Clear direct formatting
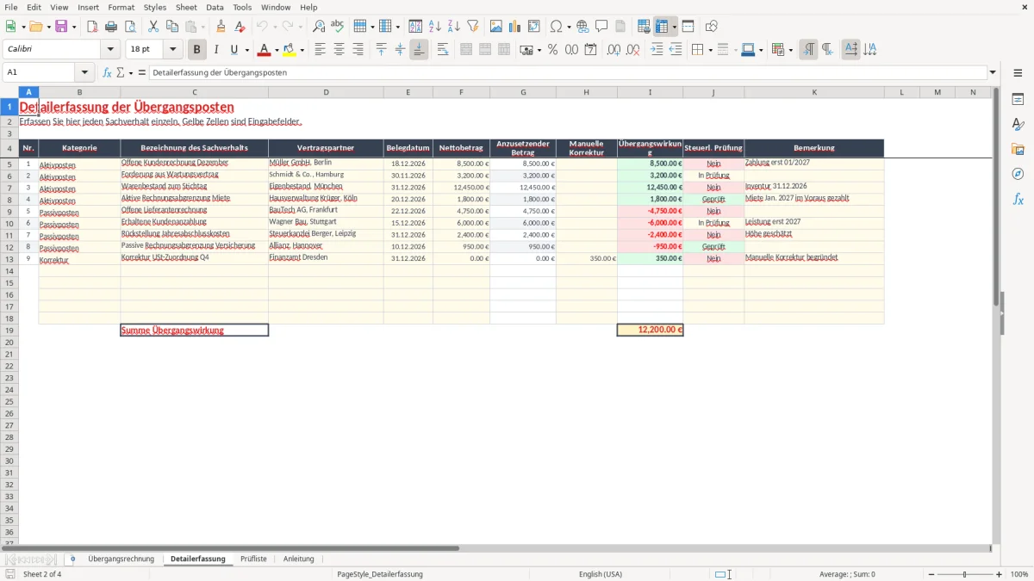 coord(240,27)
